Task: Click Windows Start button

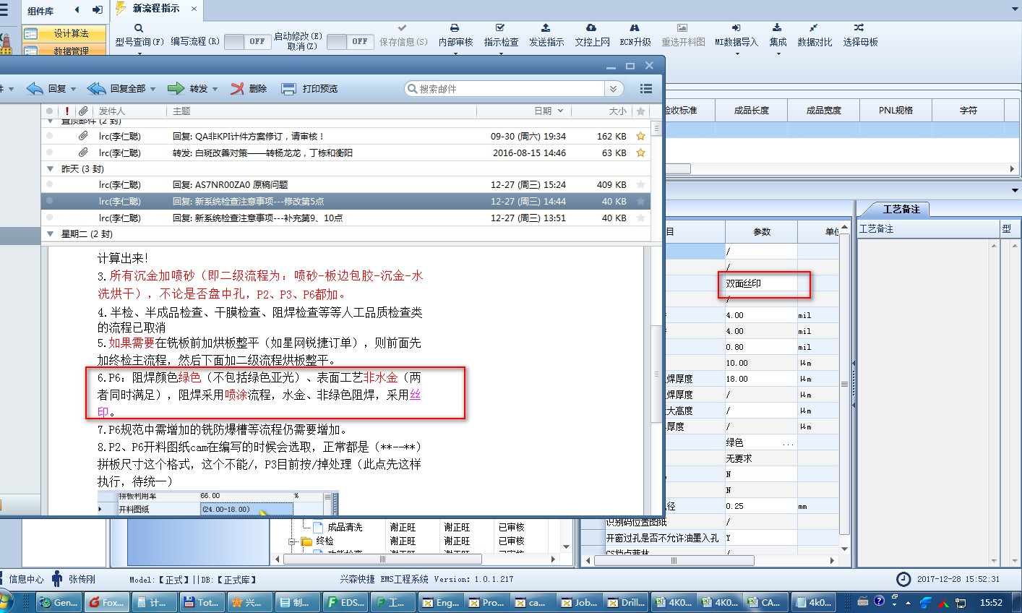Action: (x=6, y=602)
